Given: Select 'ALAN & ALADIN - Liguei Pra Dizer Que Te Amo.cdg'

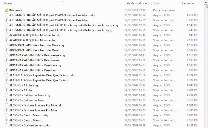Looking at the screenshot, I should click(x=42, y=75).
